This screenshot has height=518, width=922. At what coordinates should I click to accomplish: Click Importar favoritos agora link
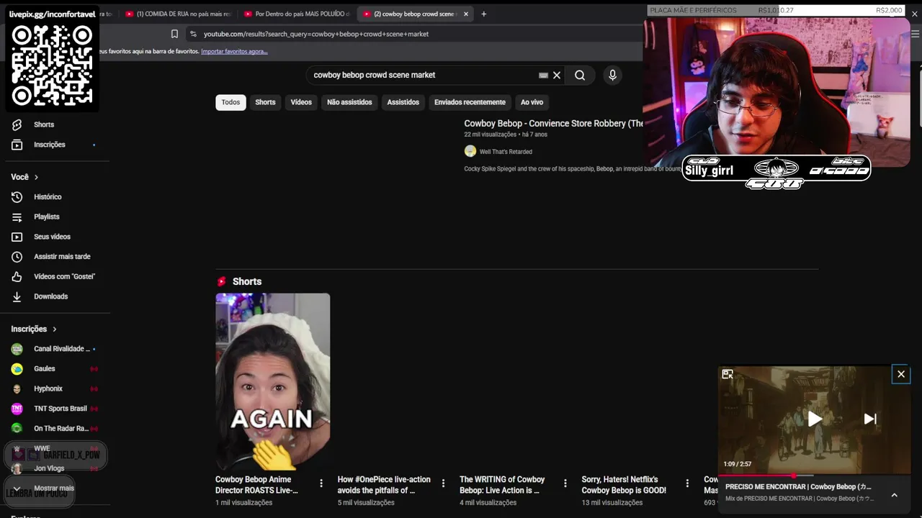234,51
